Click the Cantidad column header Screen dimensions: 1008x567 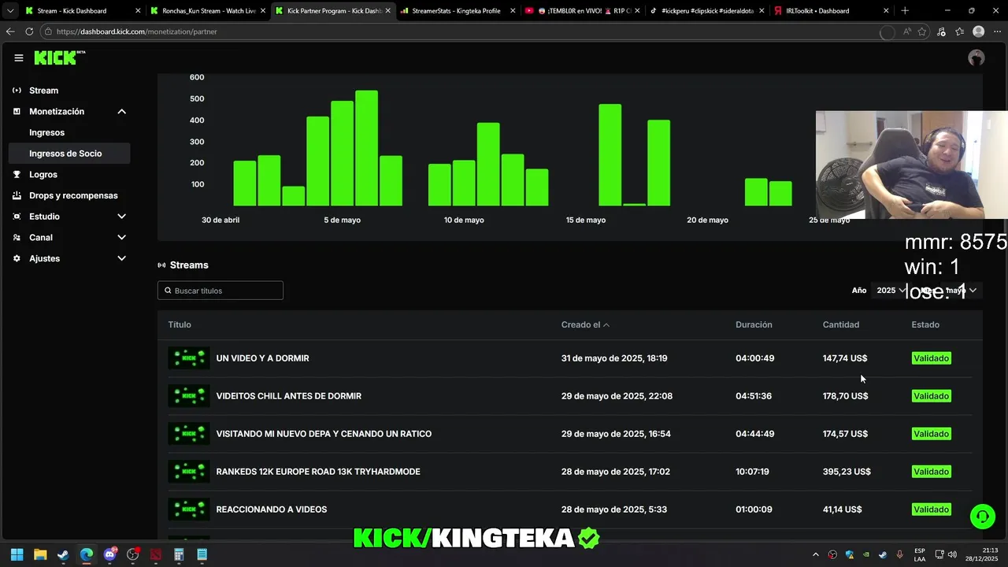click(841, 324)
